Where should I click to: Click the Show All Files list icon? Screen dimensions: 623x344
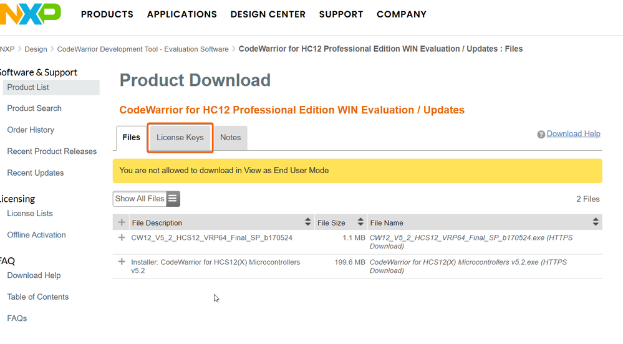pos(173,199)
